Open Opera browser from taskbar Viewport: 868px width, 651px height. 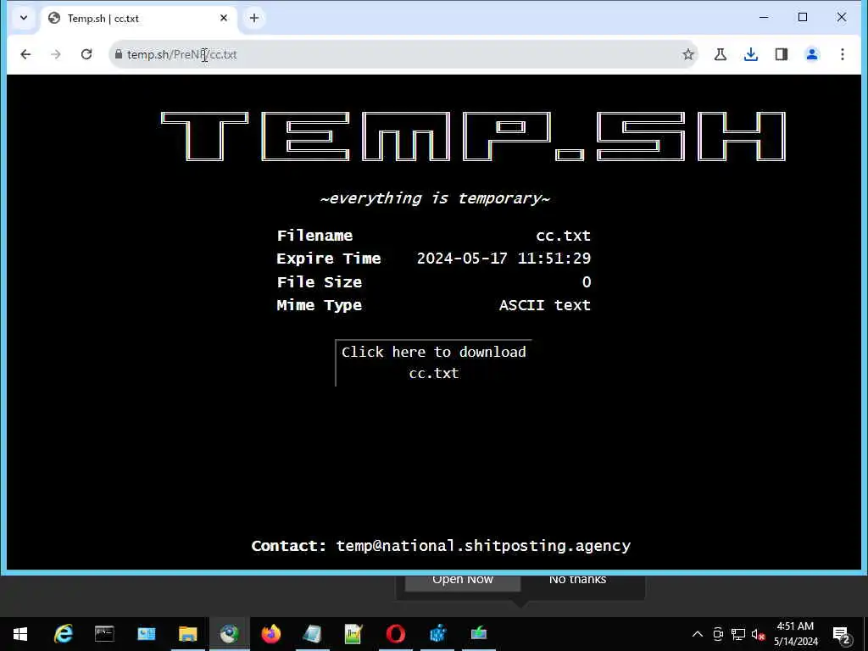395,634
